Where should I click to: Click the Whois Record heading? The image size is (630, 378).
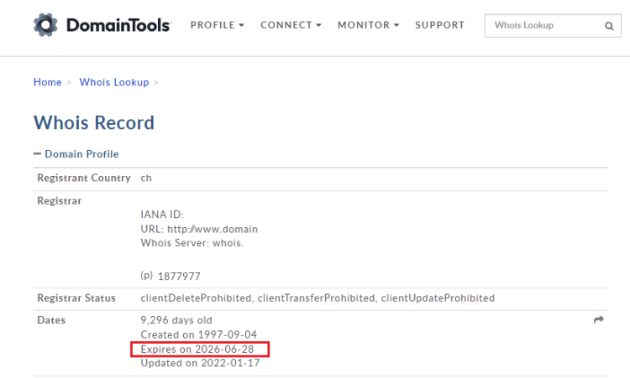[94, 123]
